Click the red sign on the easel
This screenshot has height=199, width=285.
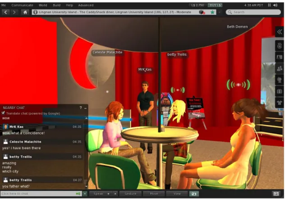click(196, 108)
